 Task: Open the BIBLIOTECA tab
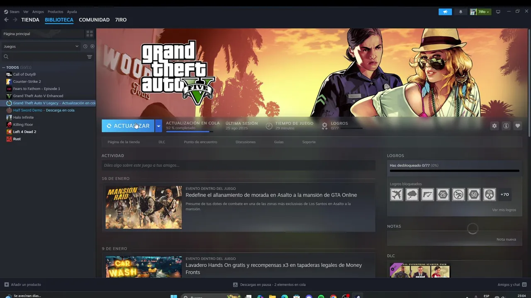point(59,20)
